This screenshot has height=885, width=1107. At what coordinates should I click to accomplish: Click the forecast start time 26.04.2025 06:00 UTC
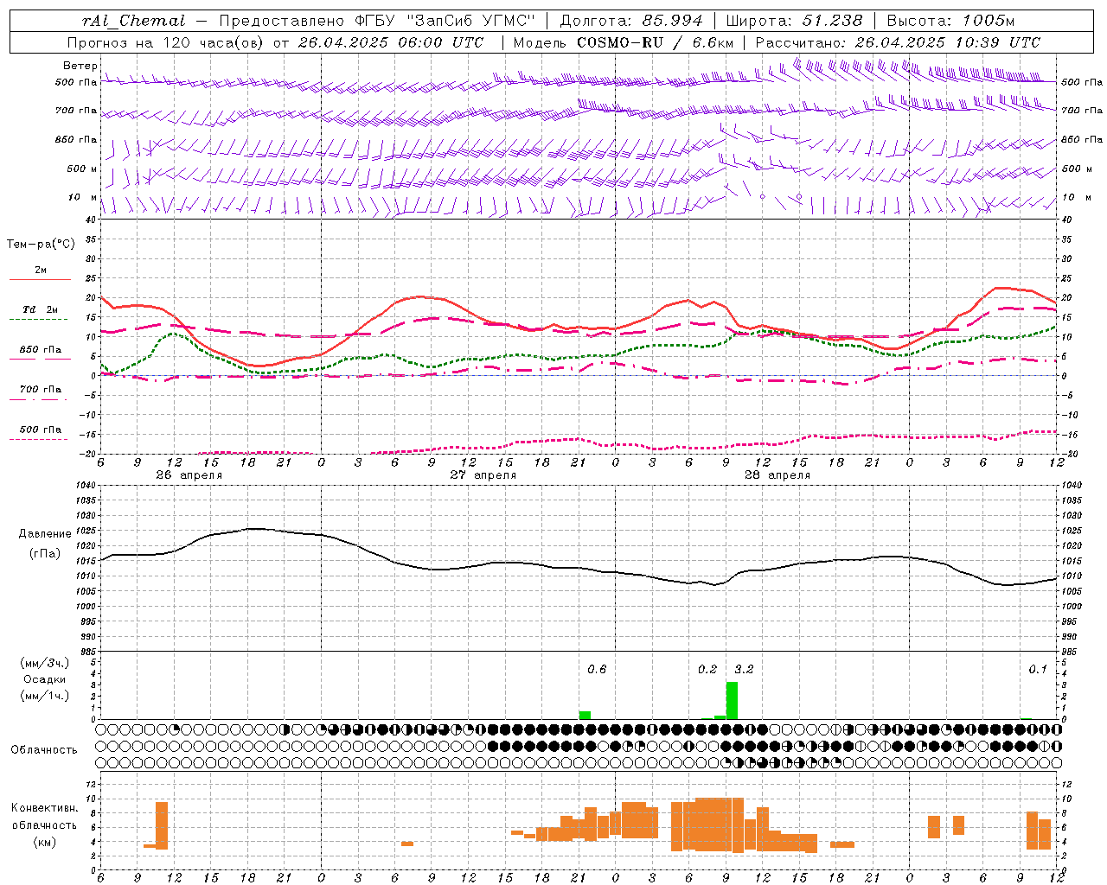[x=390, y=42]
